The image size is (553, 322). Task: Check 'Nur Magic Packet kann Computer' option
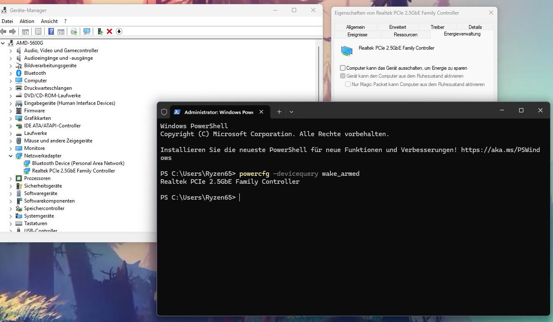point(348,84)
